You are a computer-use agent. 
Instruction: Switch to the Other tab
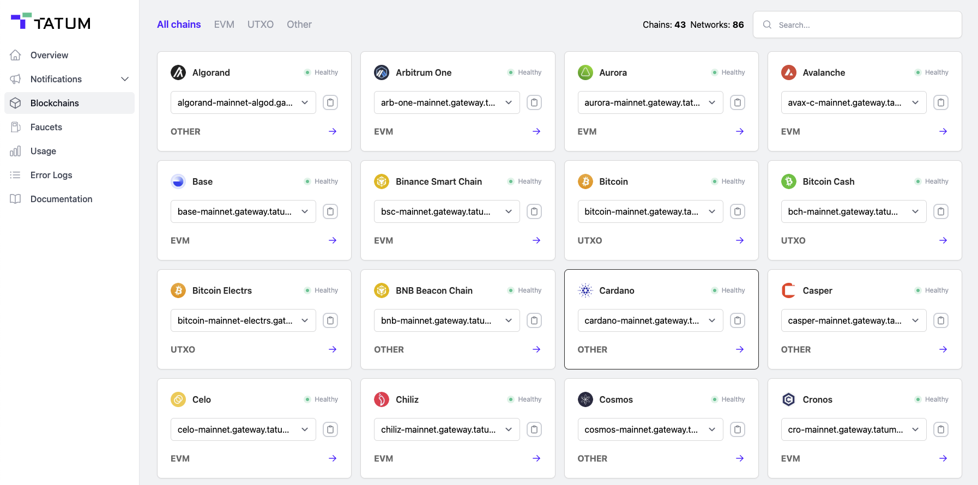click(299, 25)
